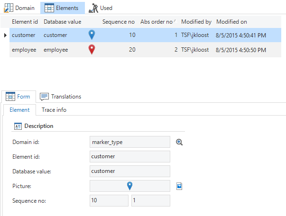This screenshot has height=216, width=286.
Task: Click the Sequence no field showing 10
Action: pos(109,201)
